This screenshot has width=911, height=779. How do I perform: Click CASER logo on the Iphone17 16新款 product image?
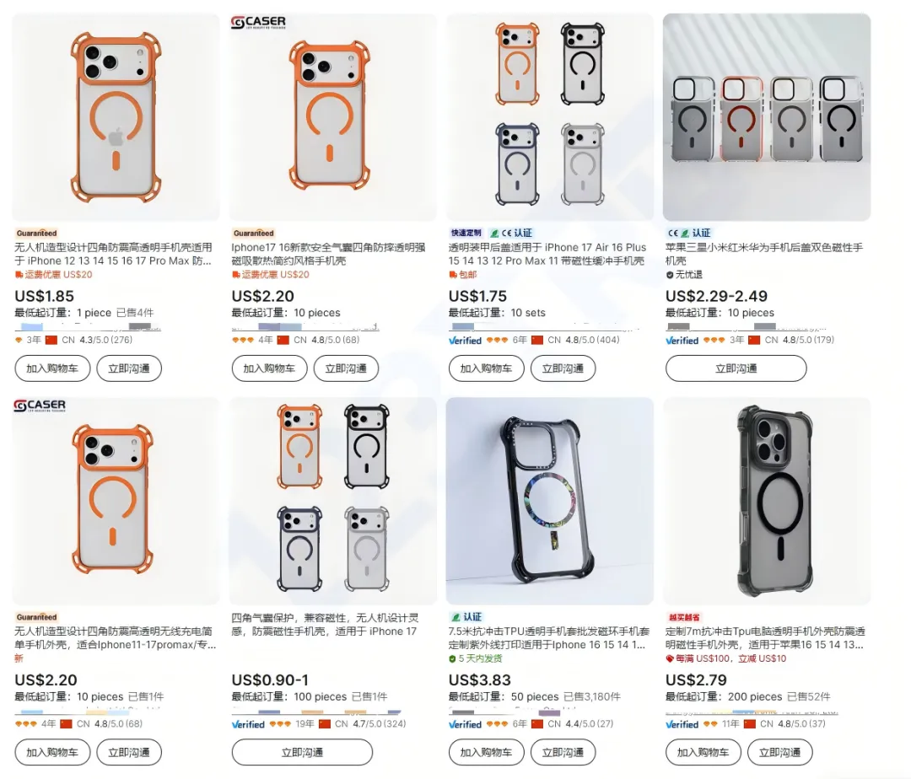coord(258,22)
